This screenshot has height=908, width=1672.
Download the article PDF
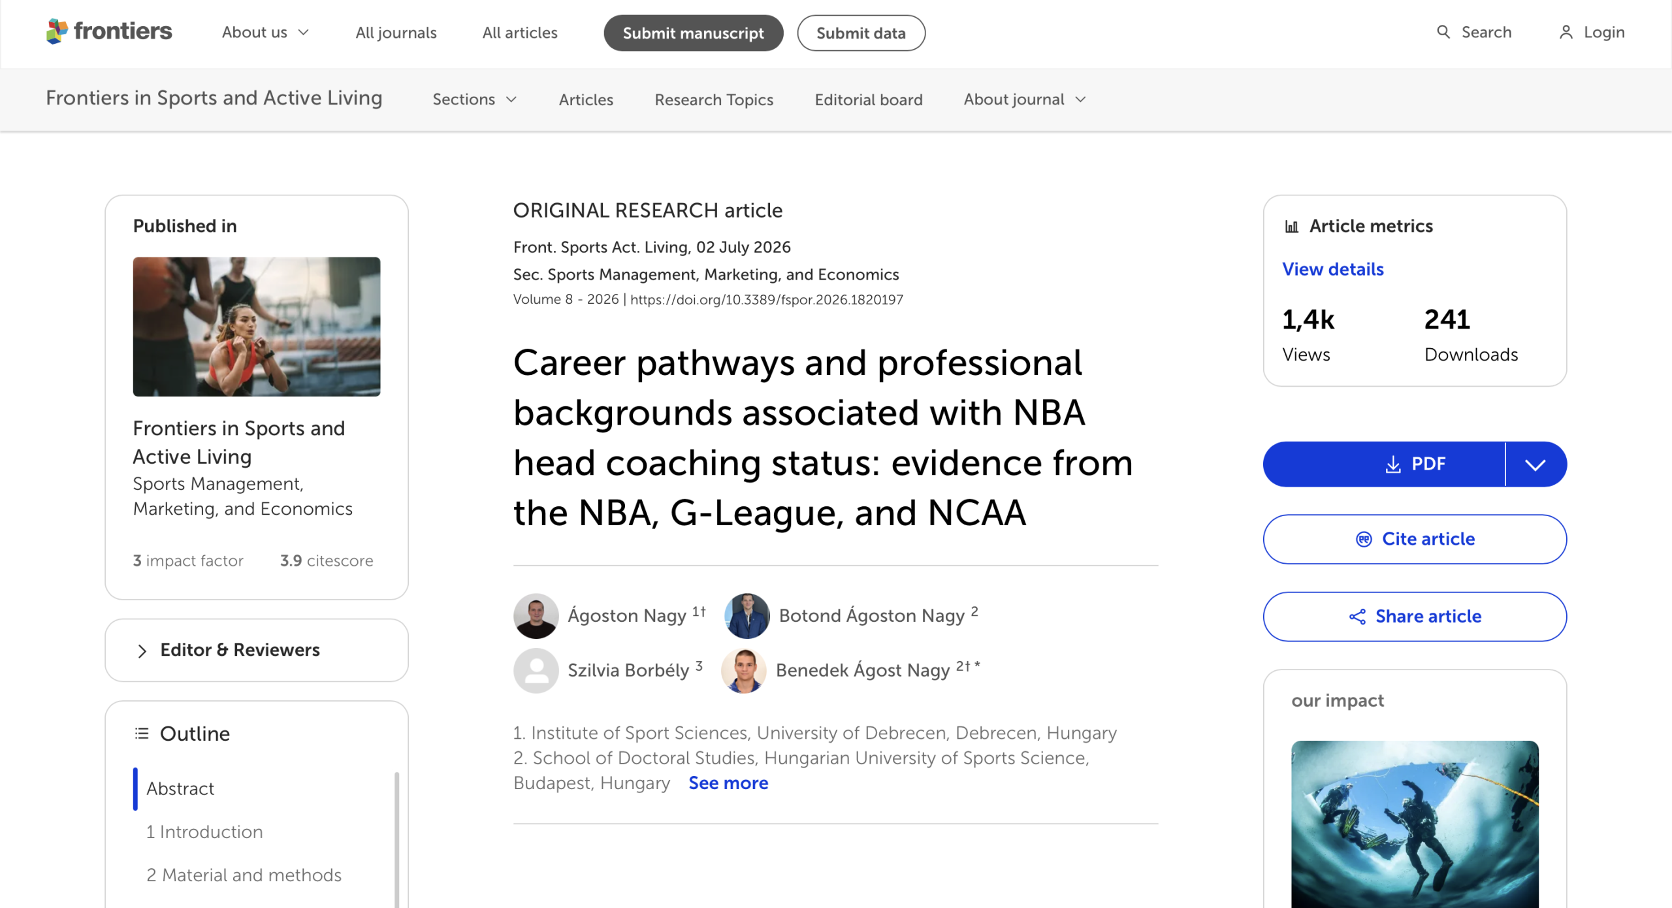(1384, 464)
